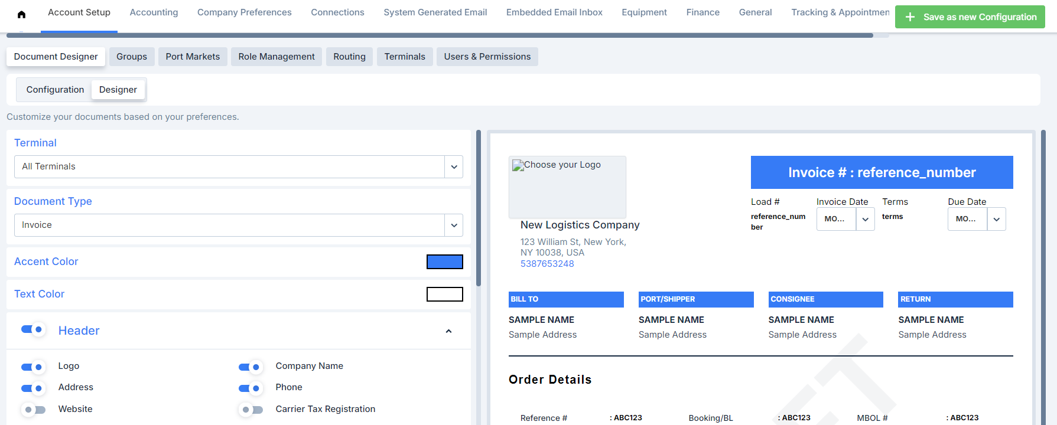
Task: Open the Groups sub-tab
Action: 132,57
